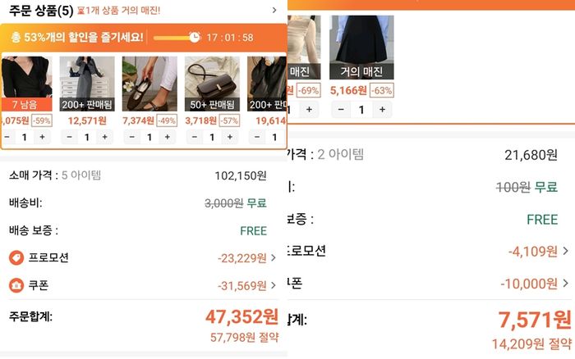The height and width of the screenshot is (359, 575).
Task: Expand the -10,000원 coupon row
Action: click(535, 284)
